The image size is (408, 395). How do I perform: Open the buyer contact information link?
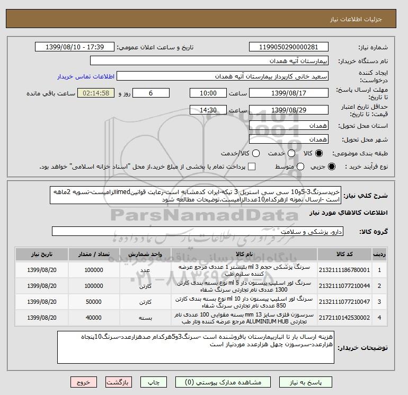[86, 76]
